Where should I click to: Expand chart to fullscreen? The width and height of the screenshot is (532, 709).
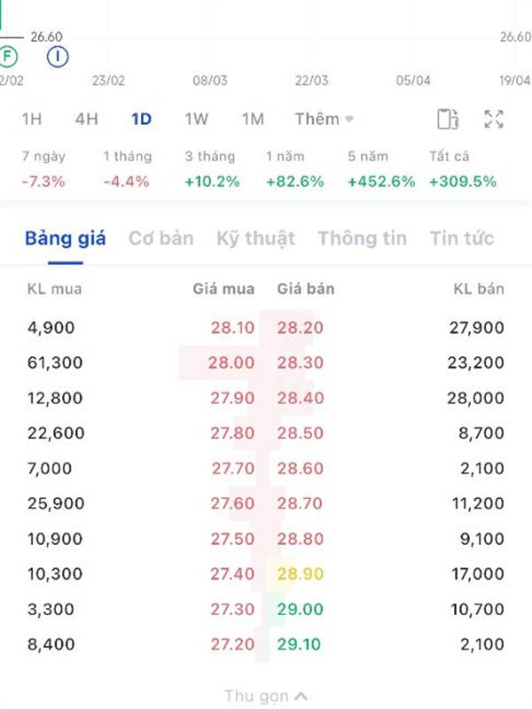click(494, 120)
